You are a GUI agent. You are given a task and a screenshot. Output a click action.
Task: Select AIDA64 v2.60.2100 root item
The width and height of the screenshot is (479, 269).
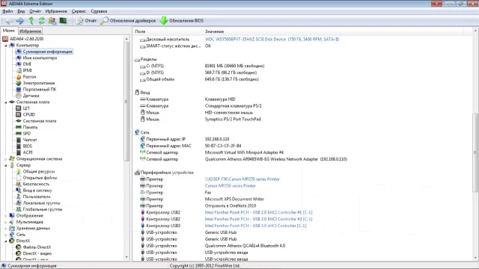point(27,39)
